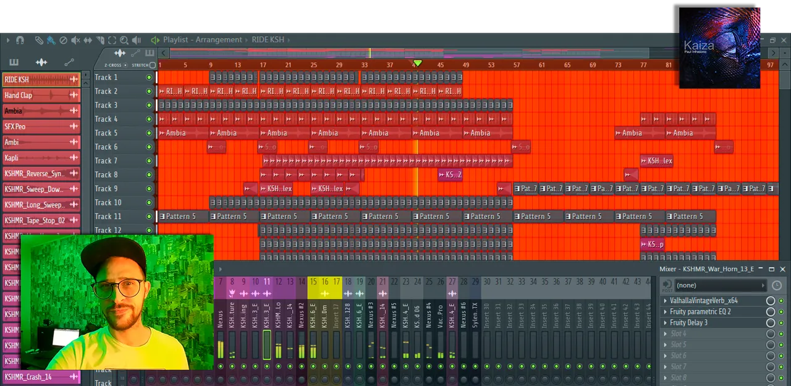Expand the ValhallaVintageVerb_x64 slot arrow
Screen dimensions: 791x386
pos(666,301)
